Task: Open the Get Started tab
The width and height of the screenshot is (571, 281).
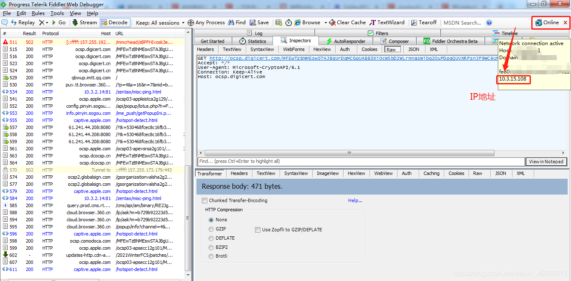Action: tap(212, 41)
